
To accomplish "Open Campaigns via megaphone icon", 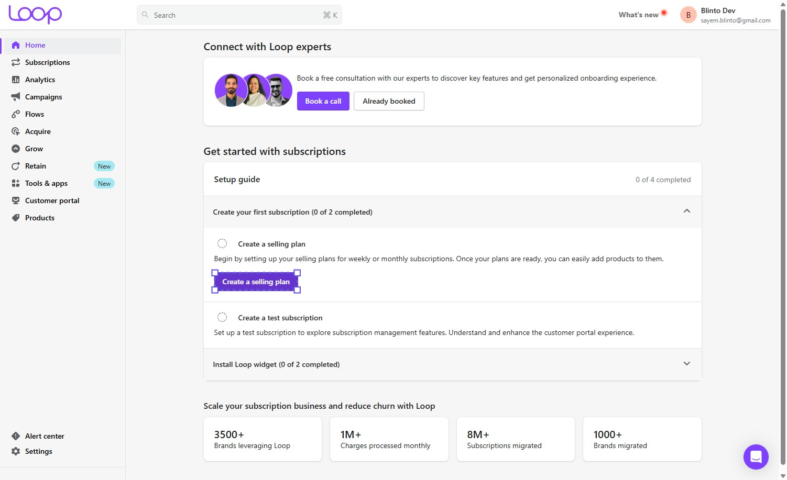I will (x=16, y=97).
